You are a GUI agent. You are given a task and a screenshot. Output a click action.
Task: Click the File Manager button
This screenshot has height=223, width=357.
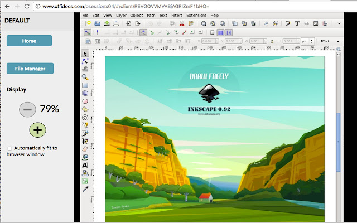click(x=30, y=69)
